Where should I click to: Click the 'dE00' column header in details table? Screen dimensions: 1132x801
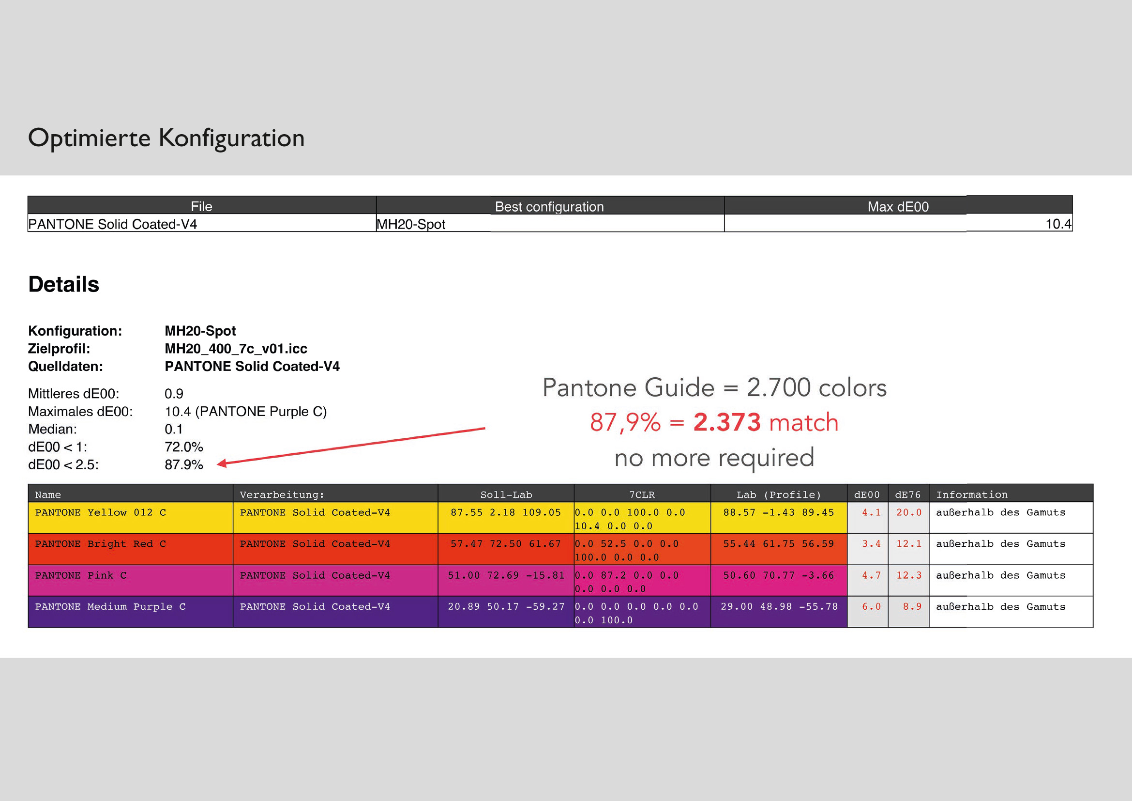pos(867,493)
